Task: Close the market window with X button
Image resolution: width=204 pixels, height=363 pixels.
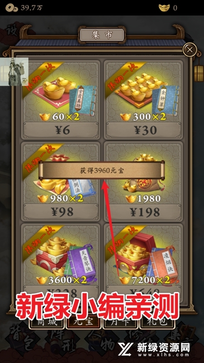Action: click(189, 49)
